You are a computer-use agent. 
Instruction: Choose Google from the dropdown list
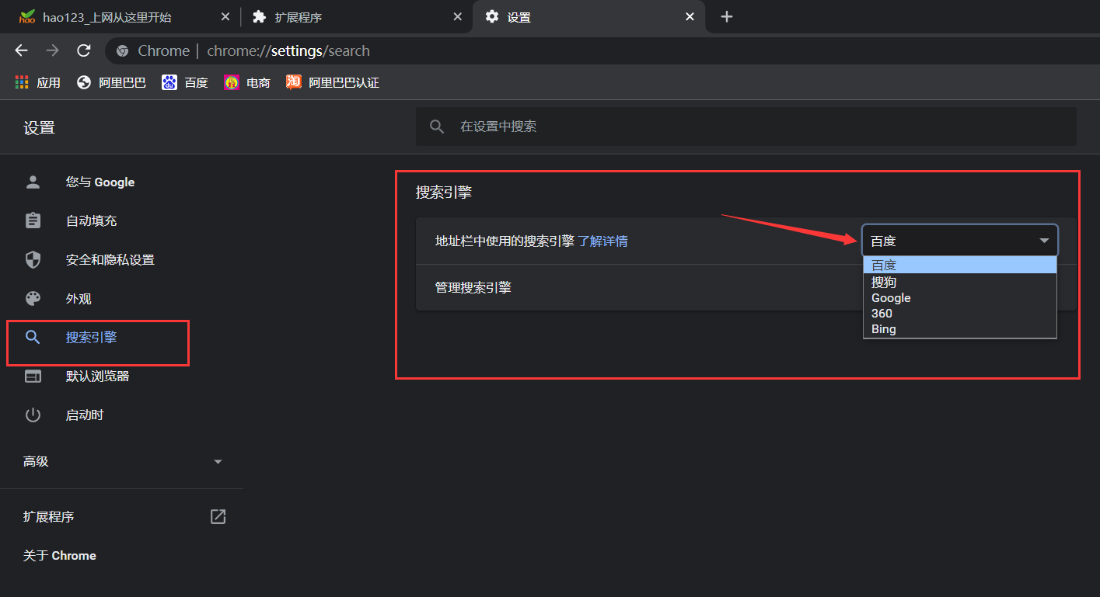pyautogui.click(x=960, y=297)
